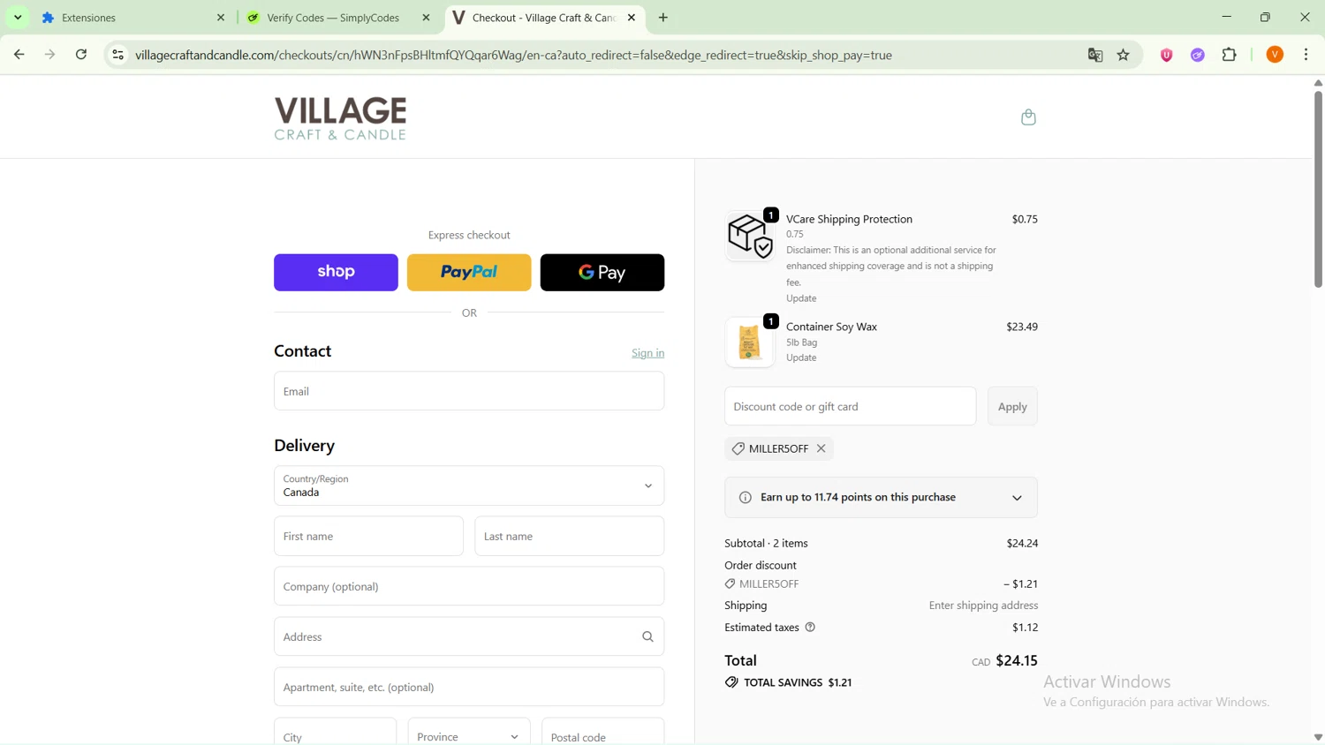Switch to the Extensiones tab
Image resolution: width=1325 pixels, height=745 pixels.
(x=132, y=18)
